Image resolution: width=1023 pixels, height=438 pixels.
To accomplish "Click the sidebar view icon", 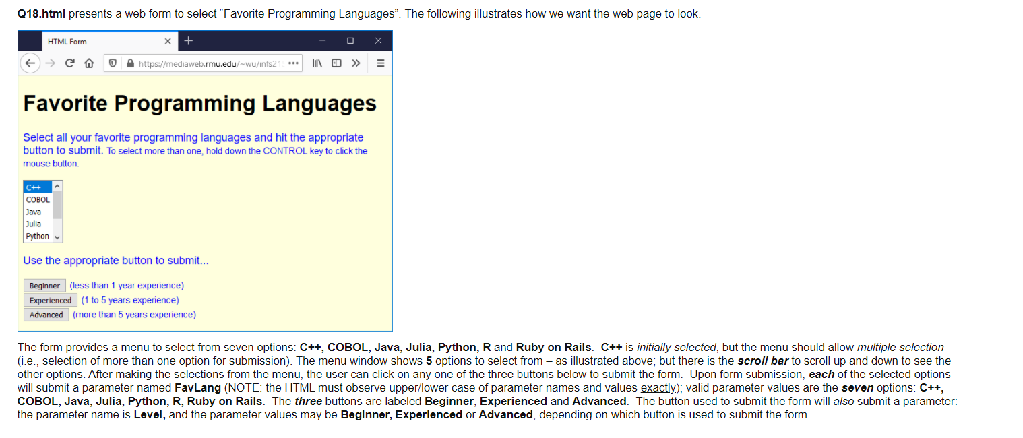I will pyautogui.click(x=336, y=63).
